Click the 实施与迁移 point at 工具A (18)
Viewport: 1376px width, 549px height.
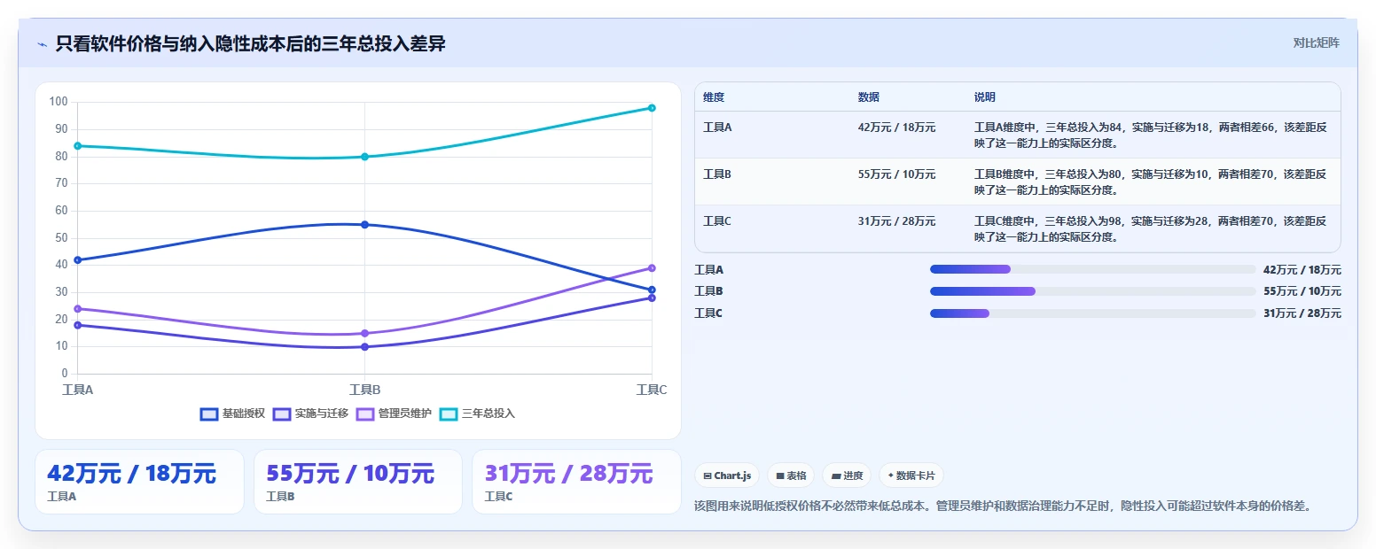pyautogui.click(x=78, y=325)
